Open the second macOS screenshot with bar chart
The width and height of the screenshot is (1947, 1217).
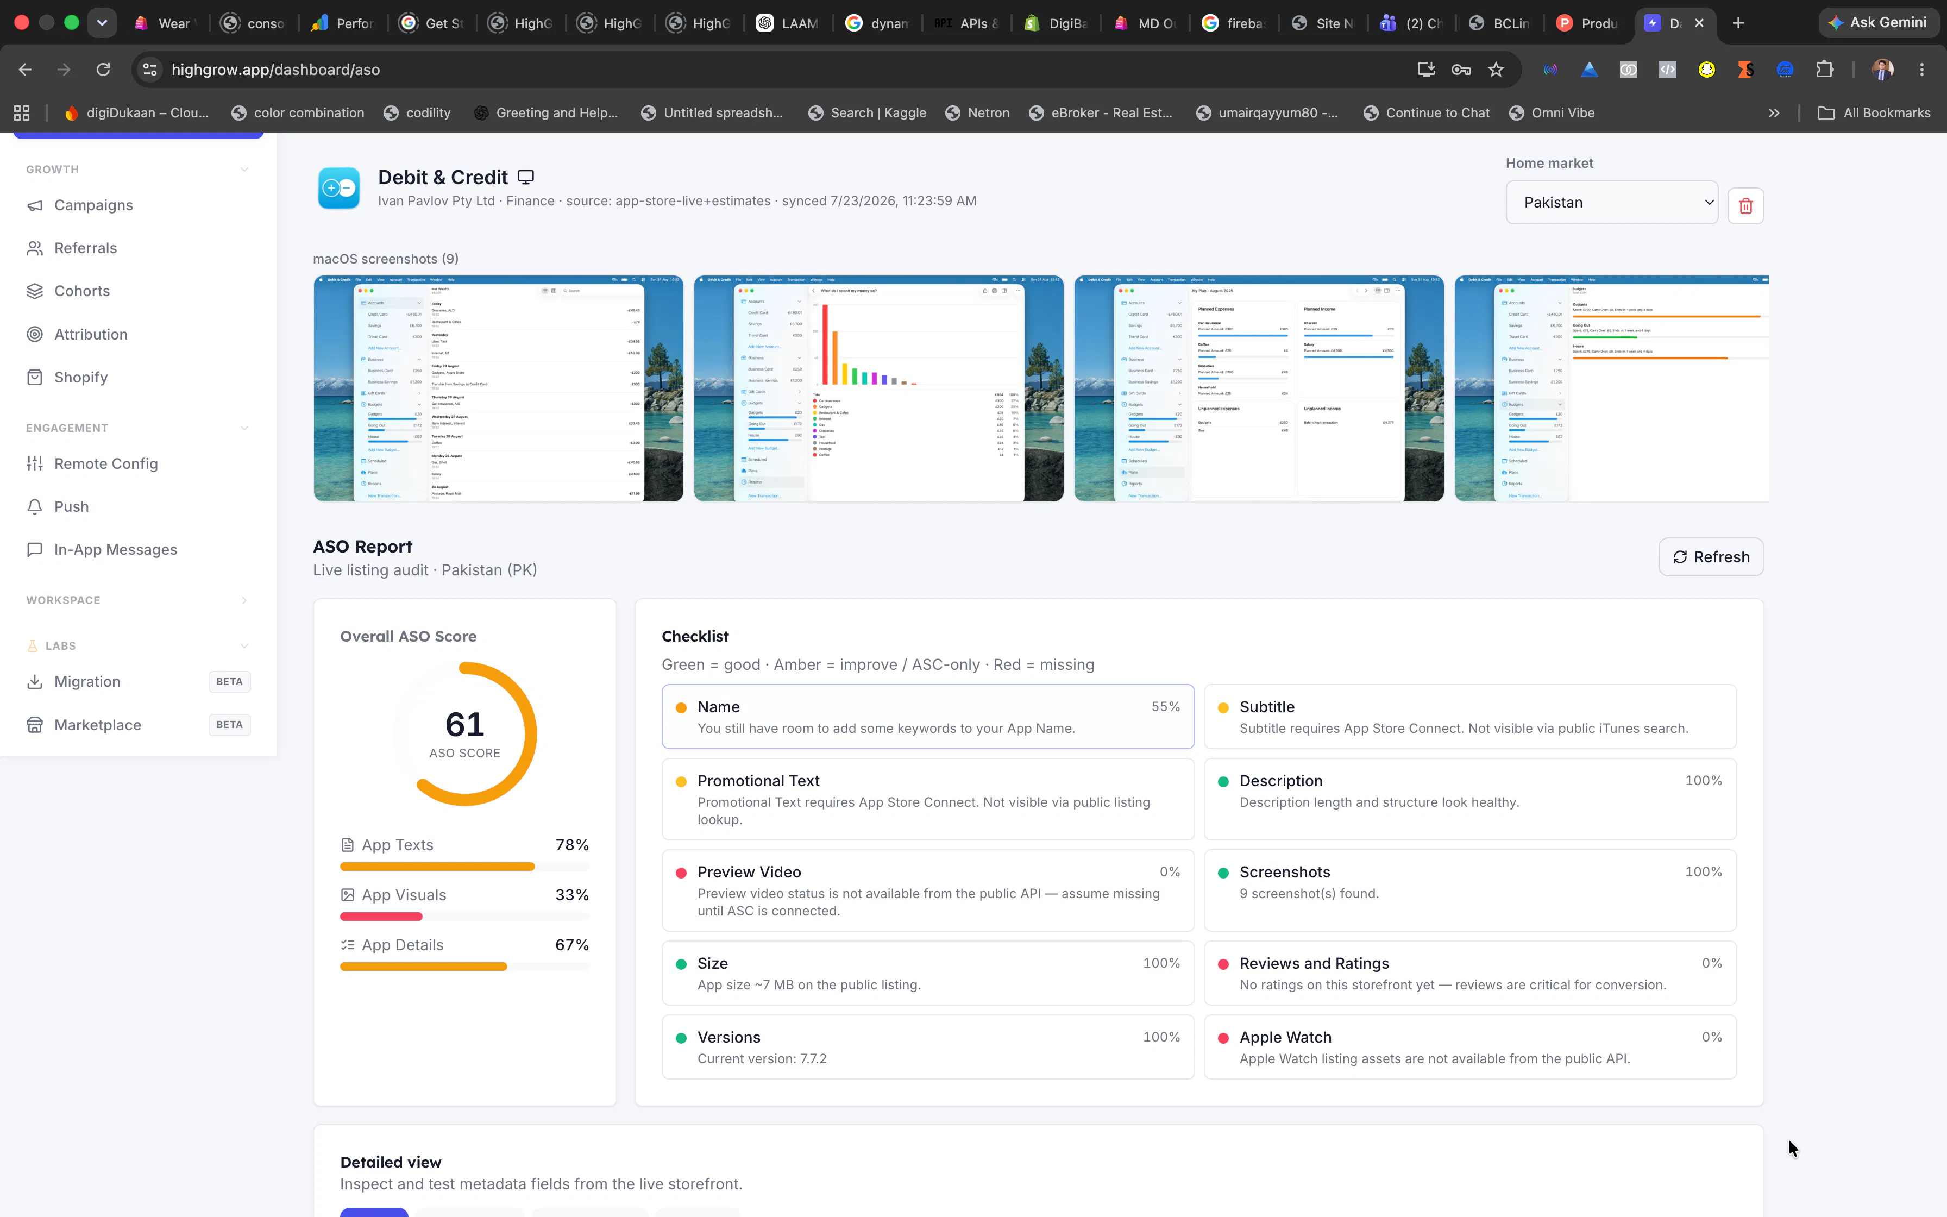point(878,389)
